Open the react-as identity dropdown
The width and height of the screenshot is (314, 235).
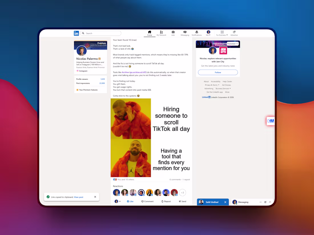118,201
